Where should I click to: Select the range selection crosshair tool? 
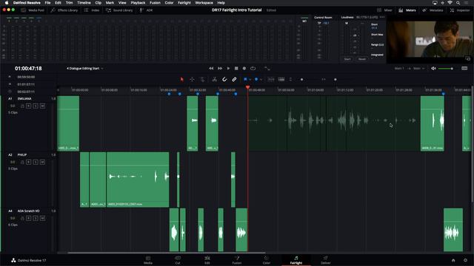[x=192, y=79]
